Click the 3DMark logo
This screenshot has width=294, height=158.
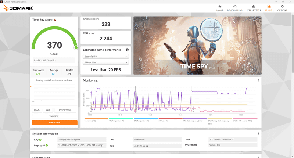(x=18, y=8)
